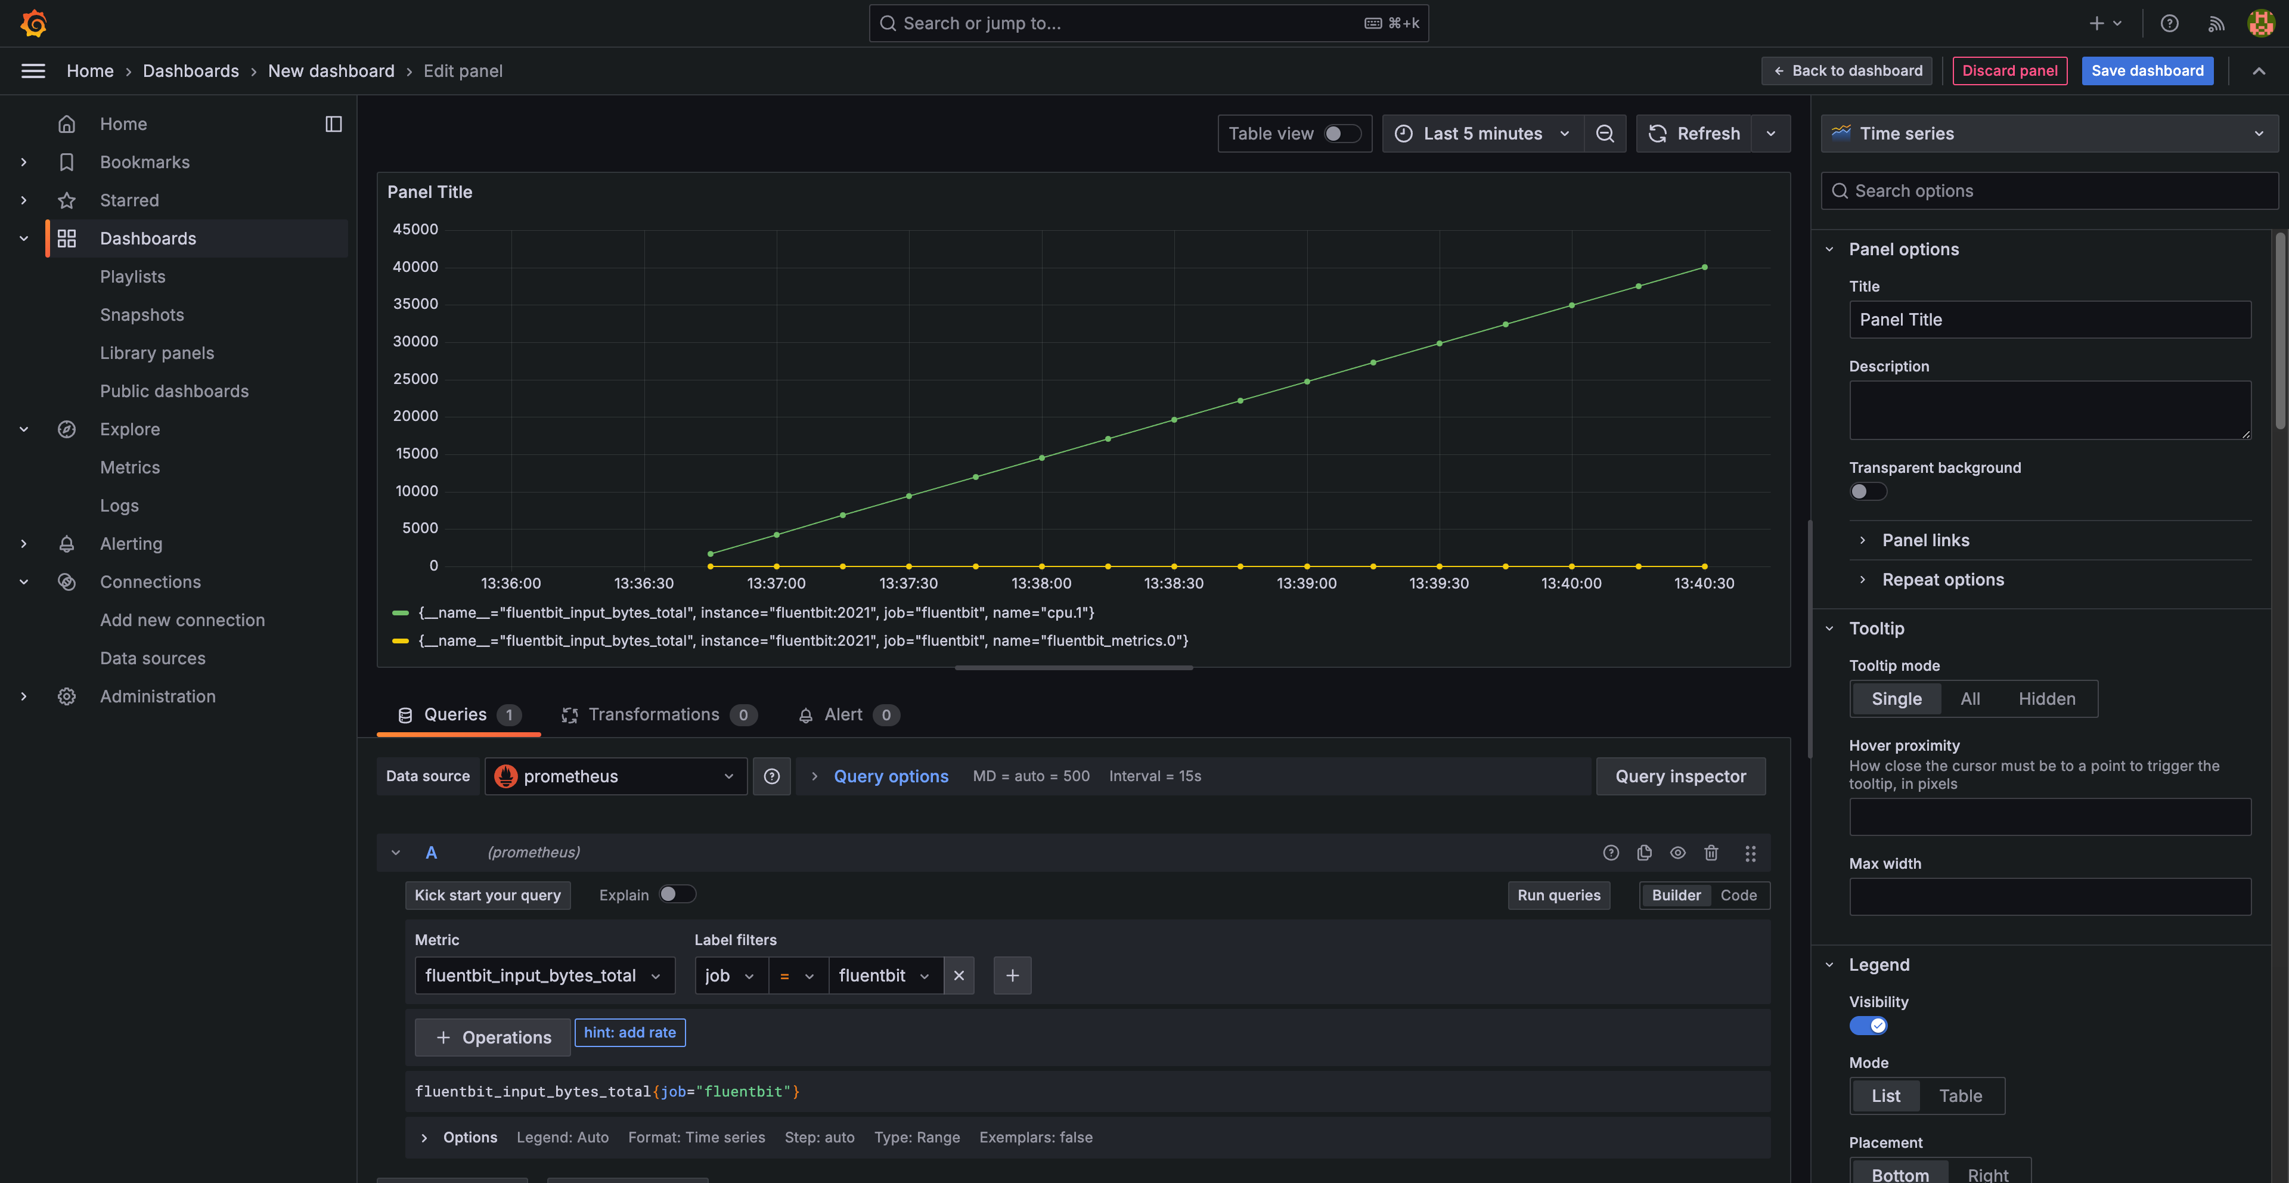2289x1183 pixels.
Task: Click the Save dashboard button
Action: click(2147, 70)
